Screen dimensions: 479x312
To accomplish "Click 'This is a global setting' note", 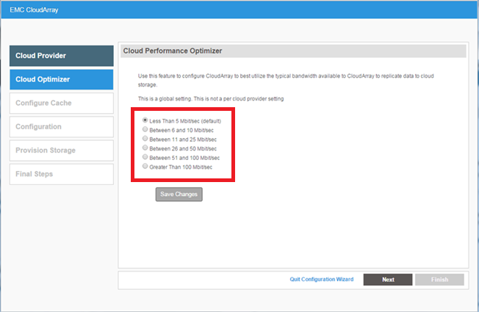I will (x=211, y=98).
